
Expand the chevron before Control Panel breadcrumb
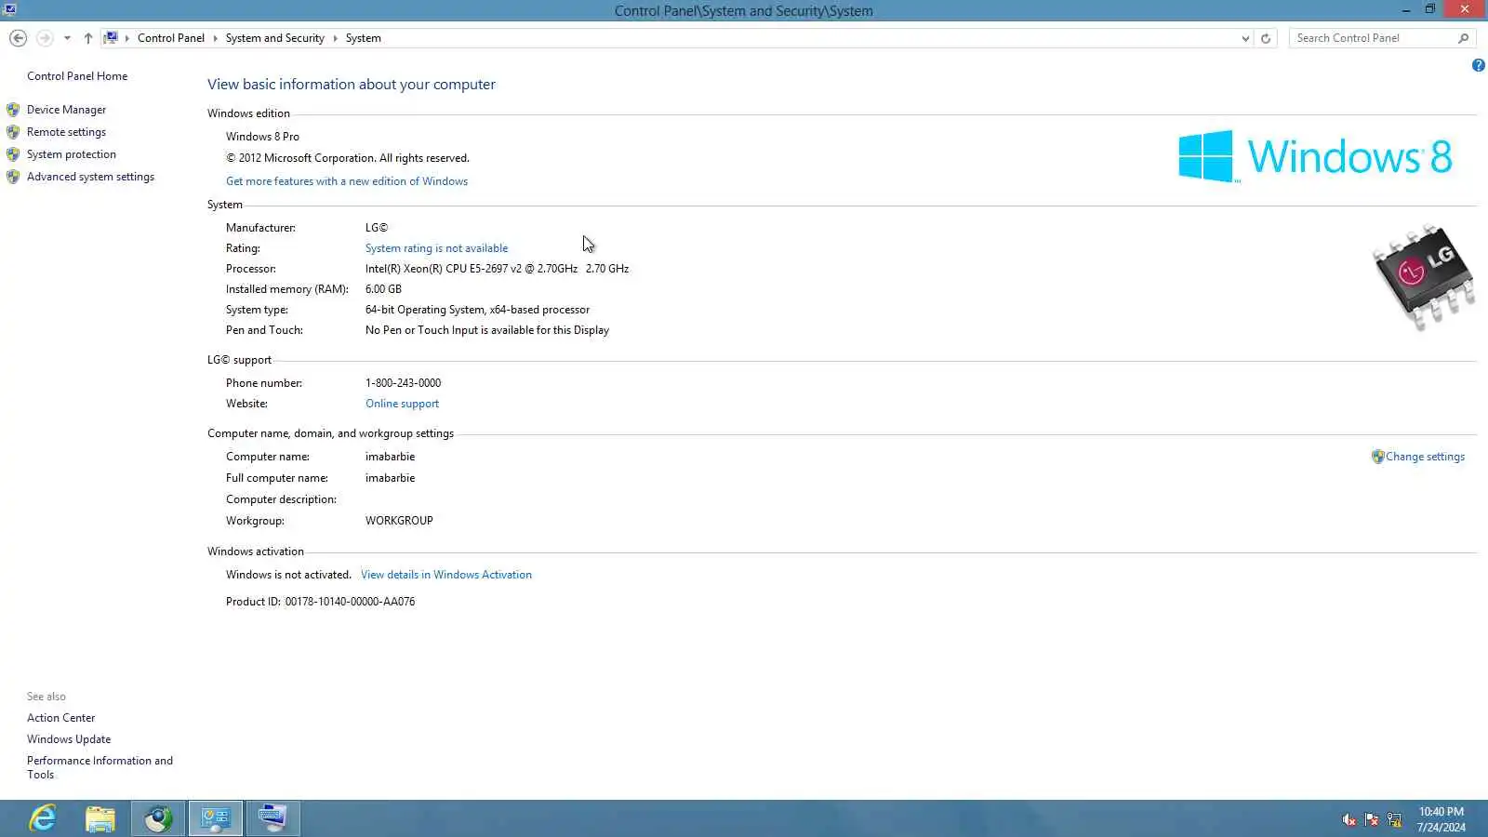127,38
